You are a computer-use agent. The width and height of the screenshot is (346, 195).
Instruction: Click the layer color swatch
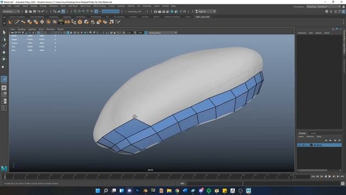coord(311,145)
